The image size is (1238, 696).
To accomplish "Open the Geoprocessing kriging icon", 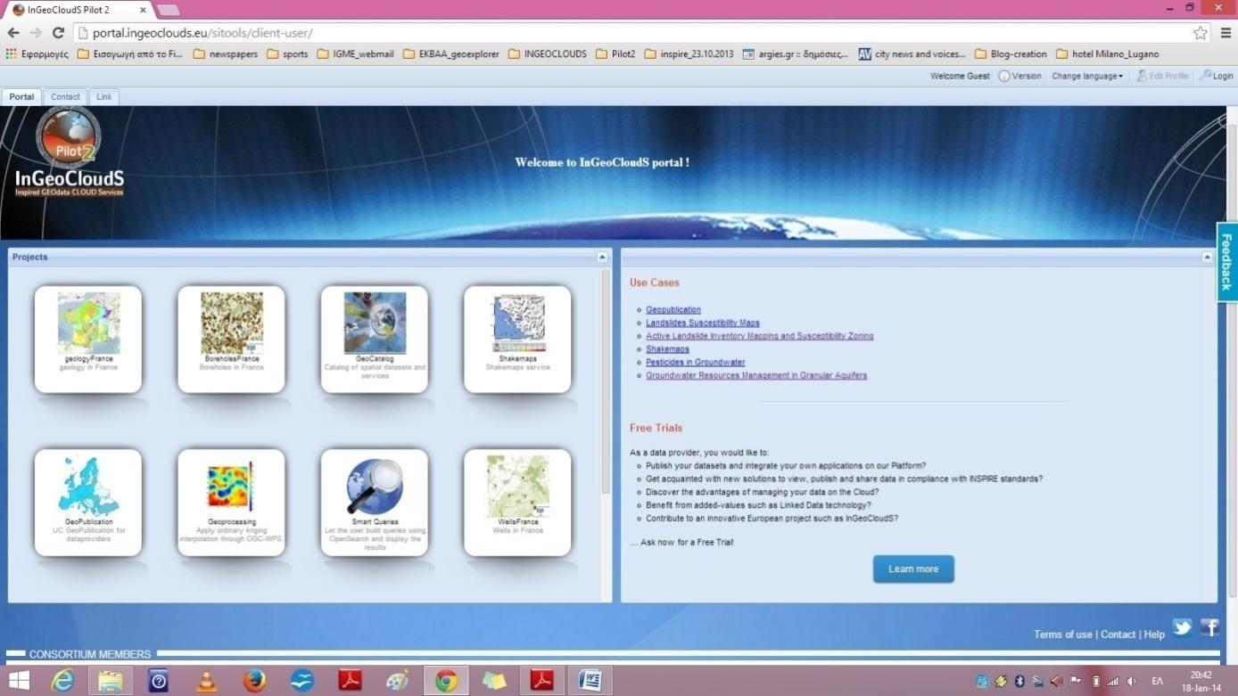I will [x=231, y=487].
